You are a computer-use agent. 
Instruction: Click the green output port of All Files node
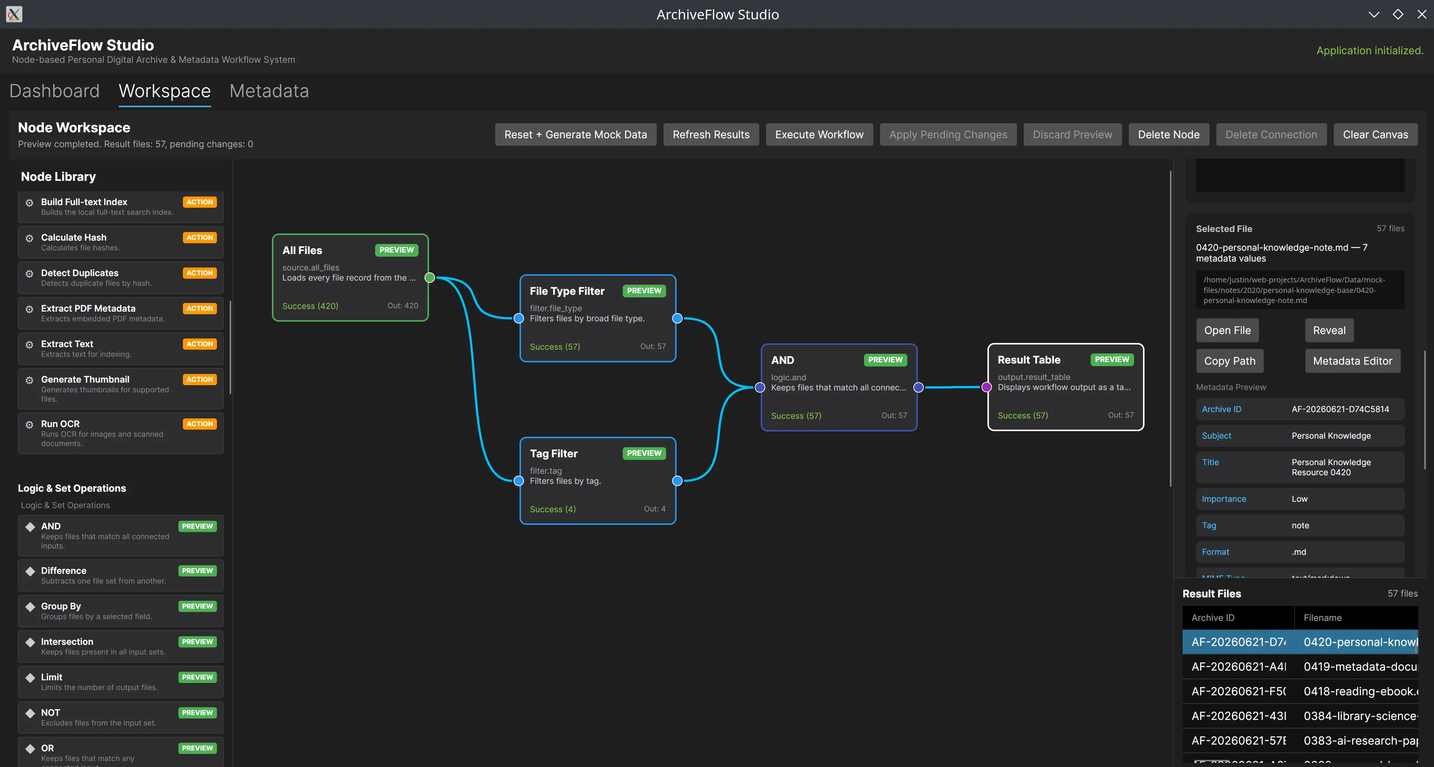[430, 278]
